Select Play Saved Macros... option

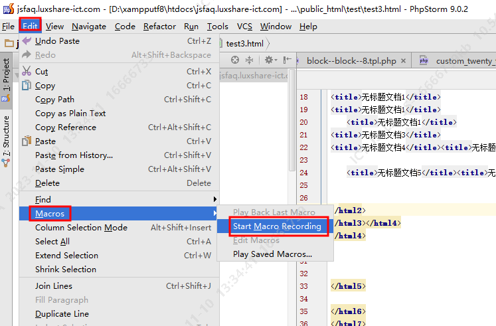[272, 254]
